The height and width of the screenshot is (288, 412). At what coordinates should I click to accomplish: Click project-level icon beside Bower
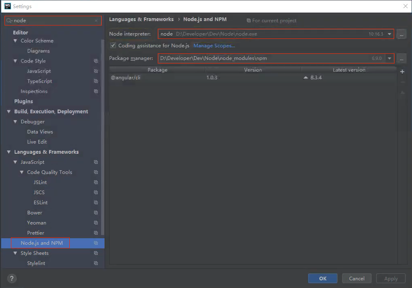[96, 212]
